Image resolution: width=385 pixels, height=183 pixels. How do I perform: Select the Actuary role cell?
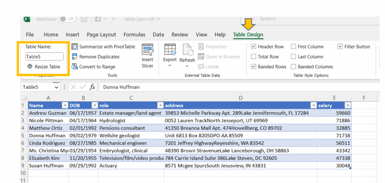pos(131,166)
